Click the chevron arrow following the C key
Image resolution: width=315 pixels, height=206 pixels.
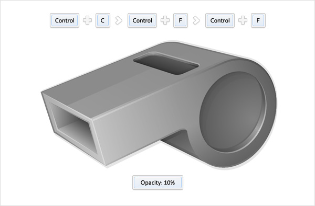(119, 20)
